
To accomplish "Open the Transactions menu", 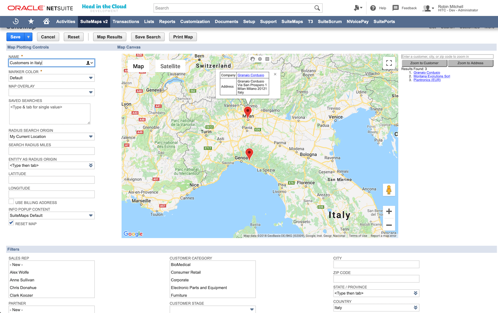I will click(126, 21).
